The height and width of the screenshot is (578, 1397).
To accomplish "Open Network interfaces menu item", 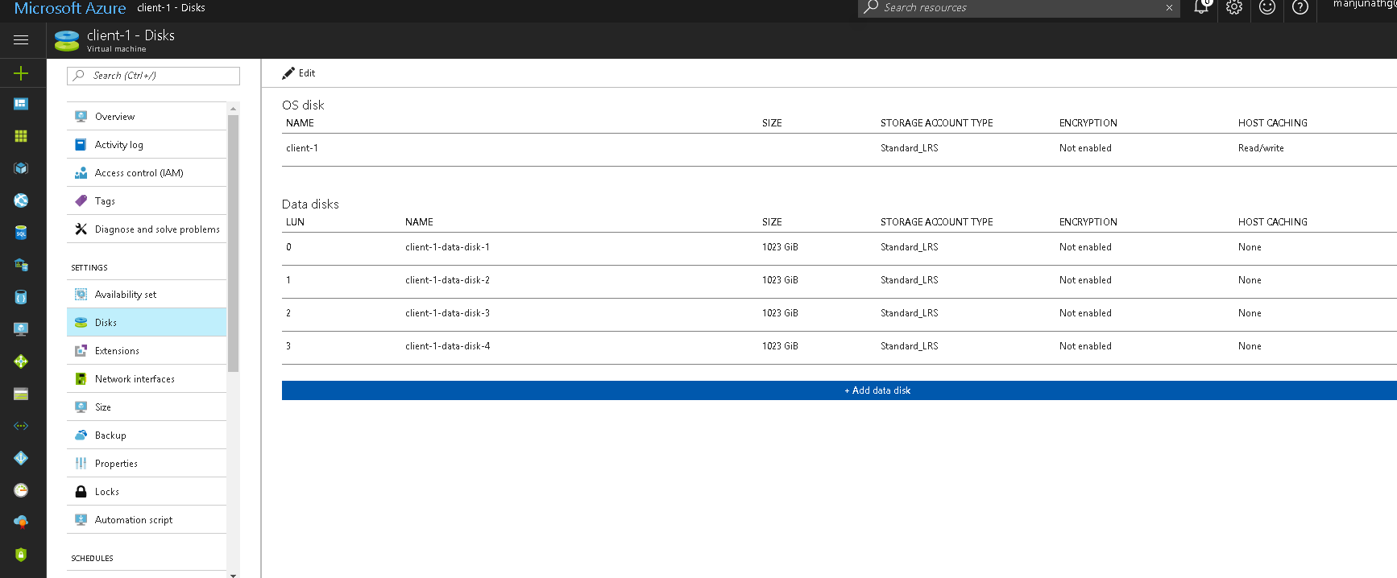I will [147, 379].
